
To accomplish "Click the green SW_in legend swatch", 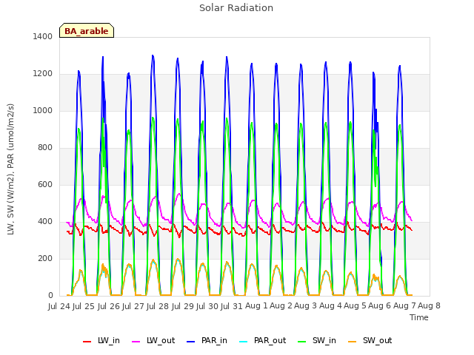I will click(301, 342).
